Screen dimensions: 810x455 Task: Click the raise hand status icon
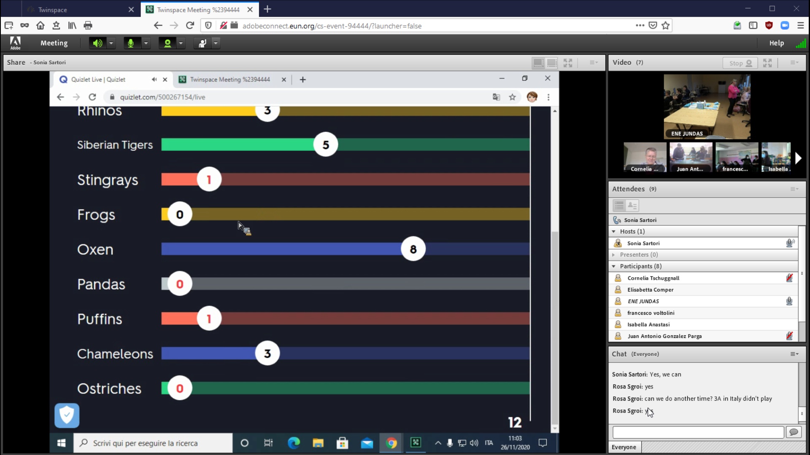point(202,43)
